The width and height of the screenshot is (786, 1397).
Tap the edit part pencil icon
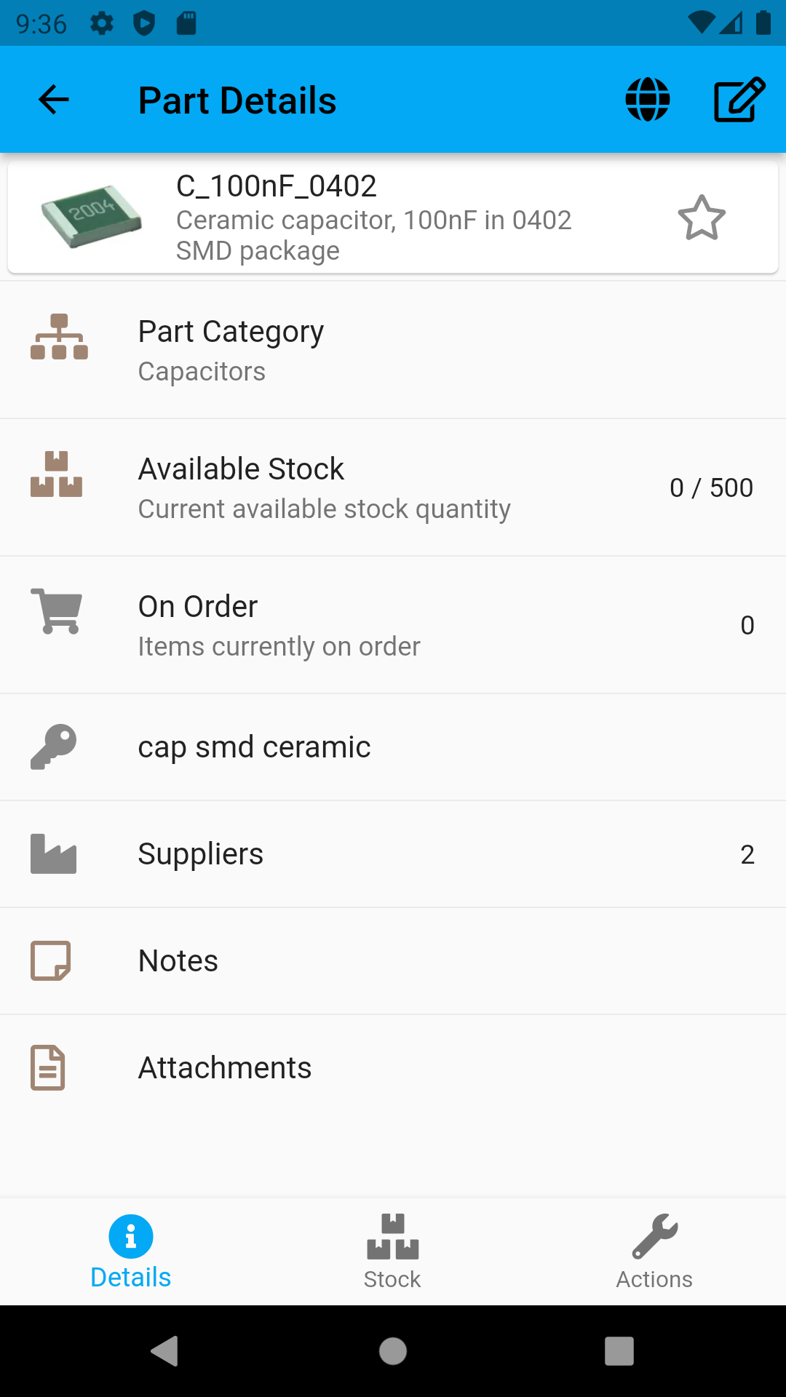coord(739,100)
